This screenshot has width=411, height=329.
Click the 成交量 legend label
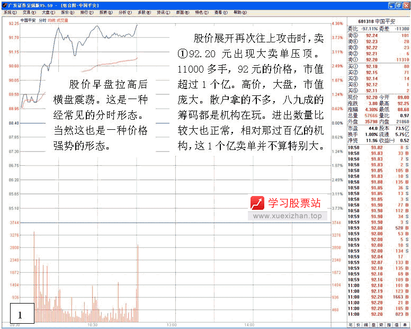pyautogui.click(x=62, y=20)
